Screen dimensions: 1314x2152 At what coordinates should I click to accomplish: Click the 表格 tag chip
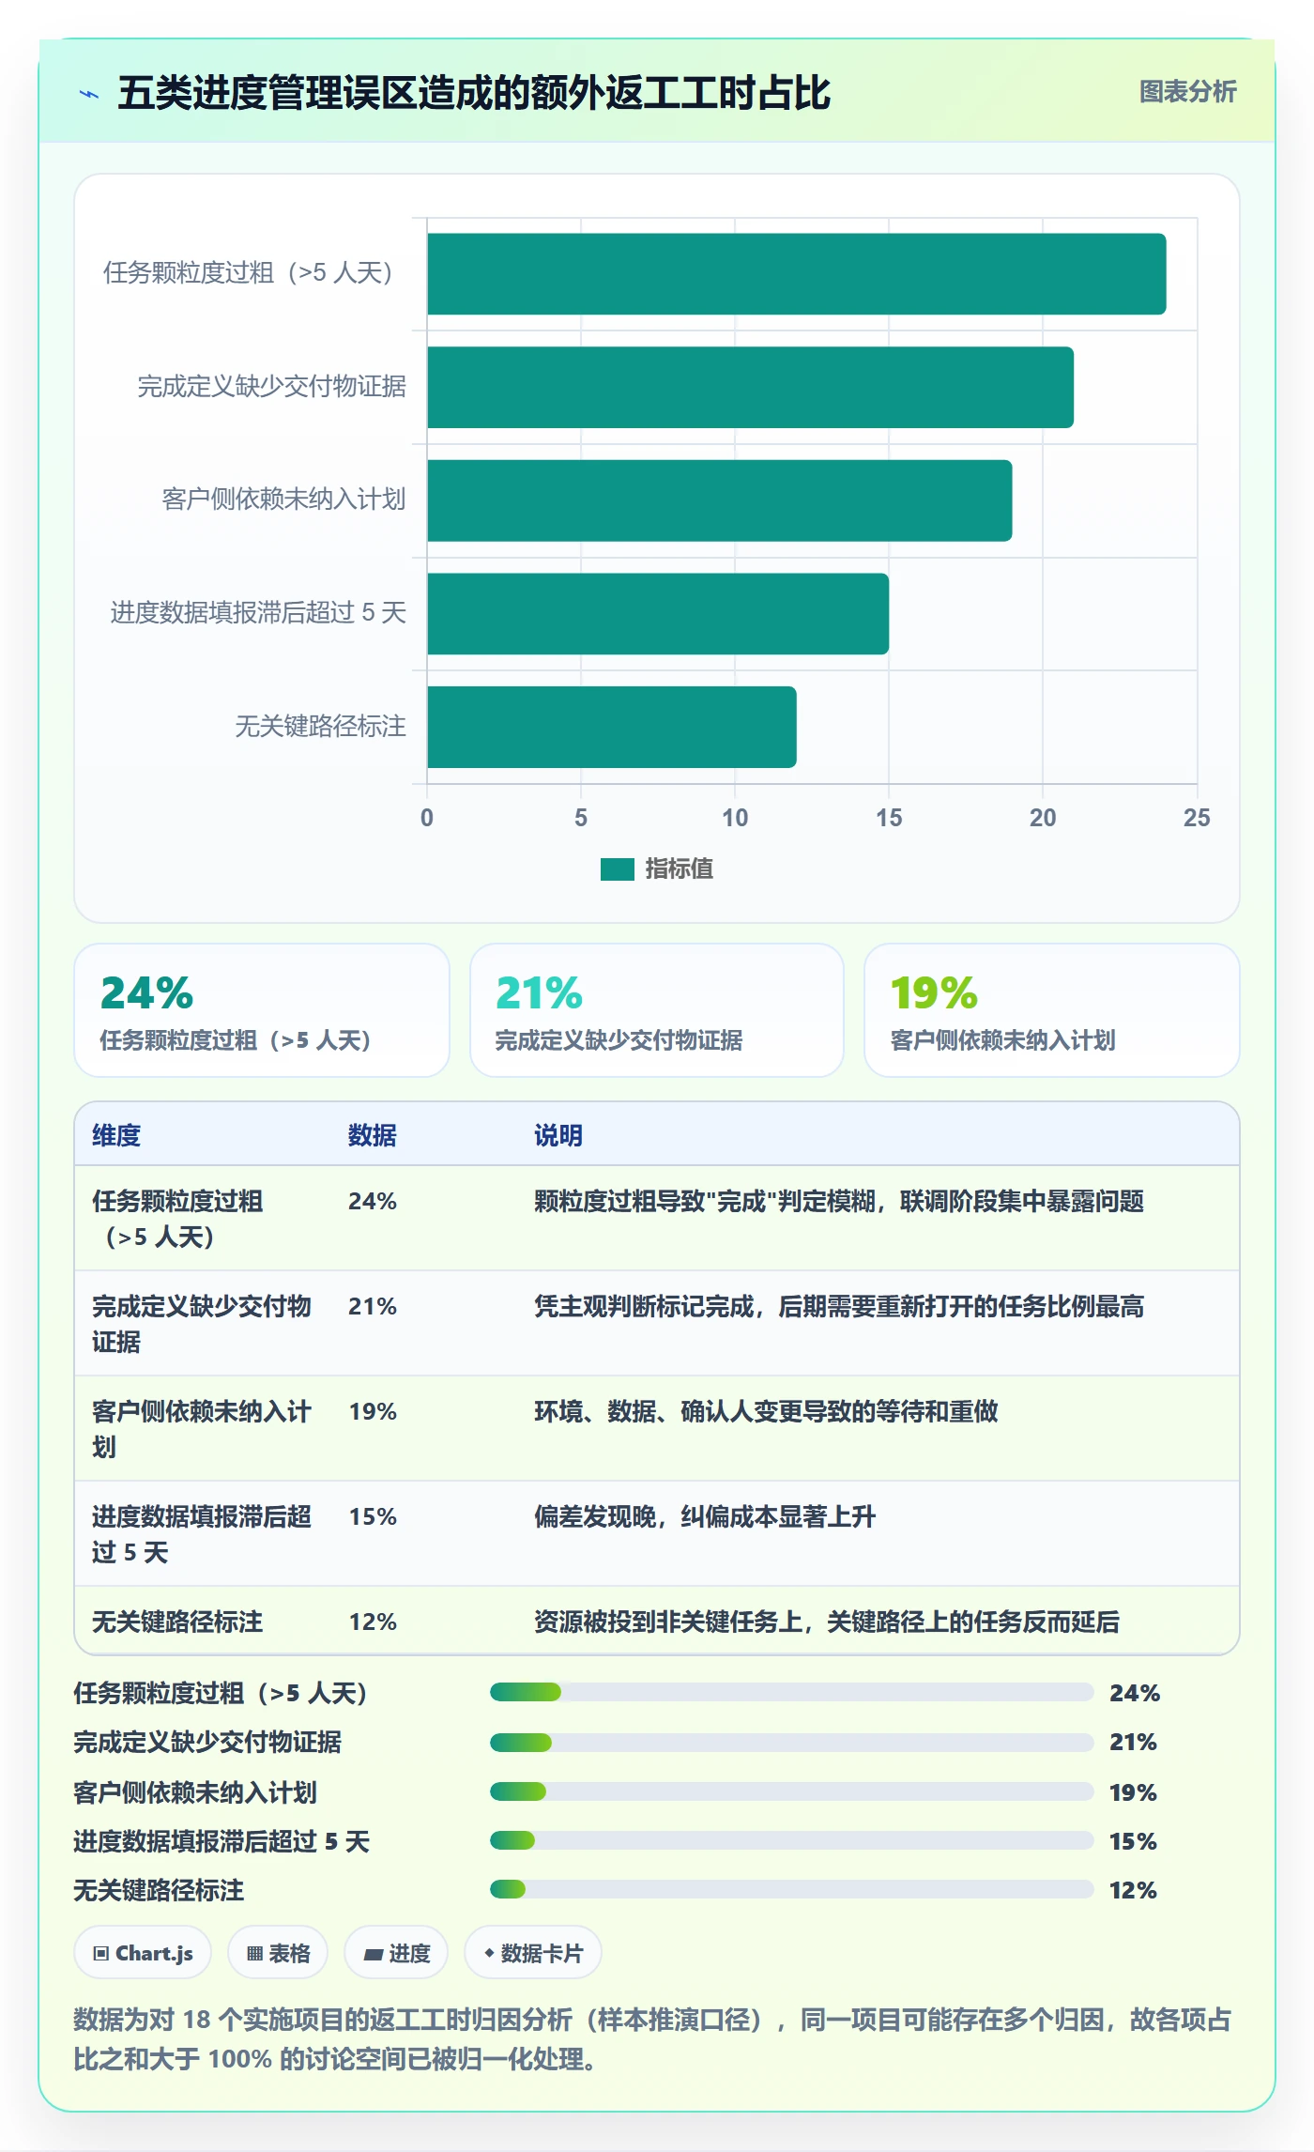[278, 1953]
